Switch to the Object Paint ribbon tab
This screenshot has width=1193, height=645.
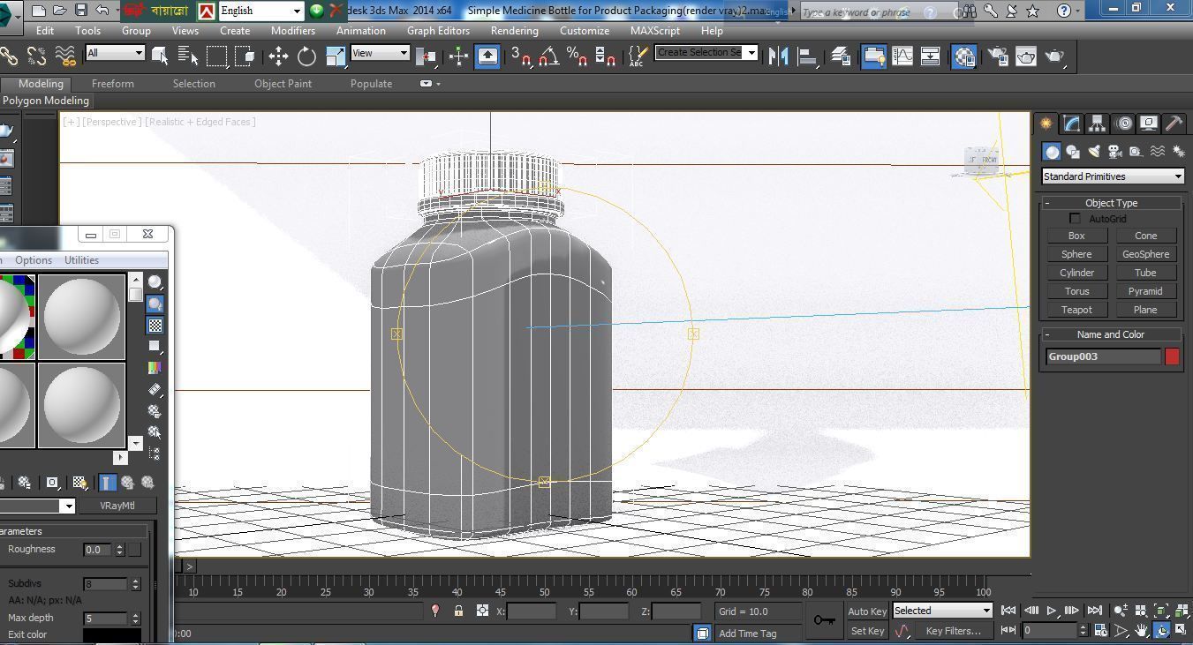(x=283, y=84)
